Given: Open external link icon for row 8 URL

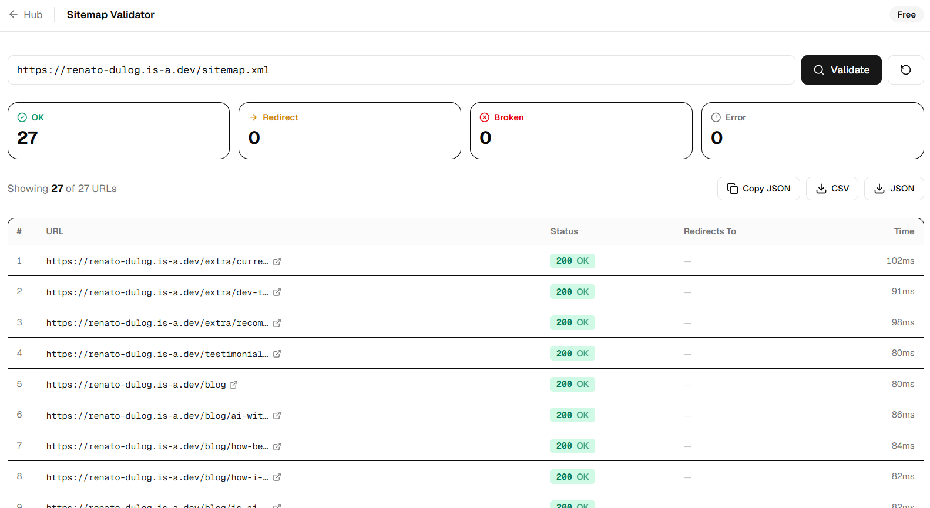Looking at the screenshot, I should coord(277,477).
